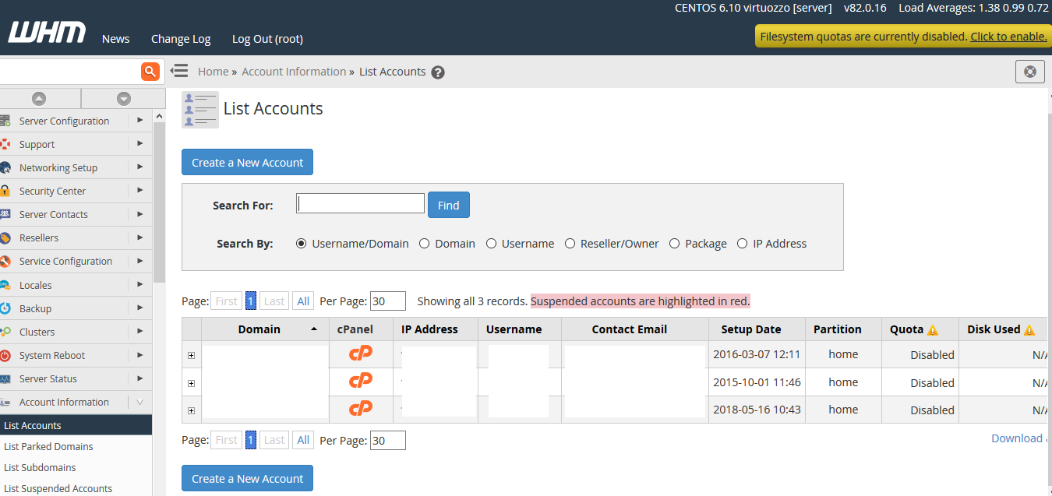The width and height of the screenshot is (1052, 496).
Task: Click the WHM logo
Action: click(47, 33)
